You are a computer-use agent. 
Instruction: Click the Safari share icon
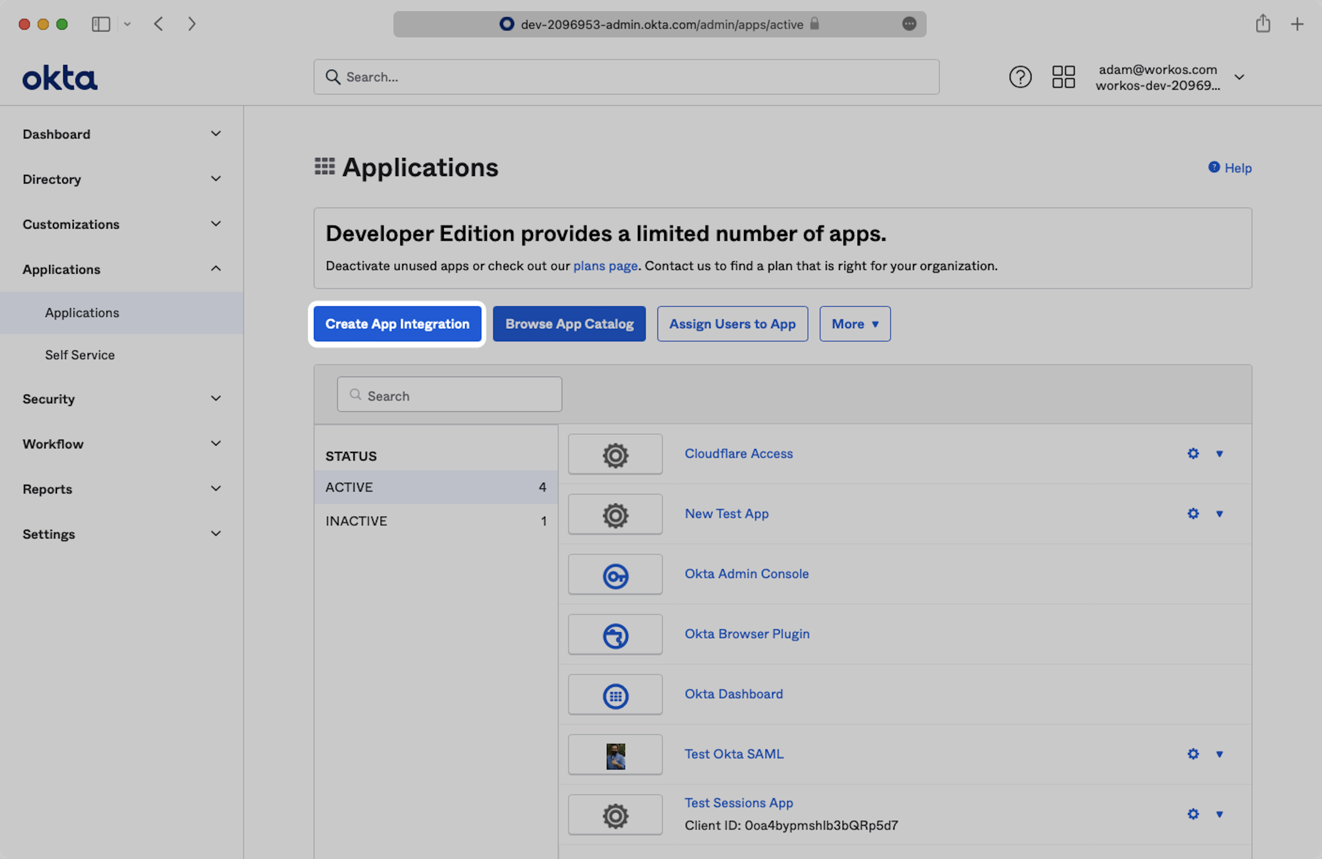click(x=1262, y=24)
